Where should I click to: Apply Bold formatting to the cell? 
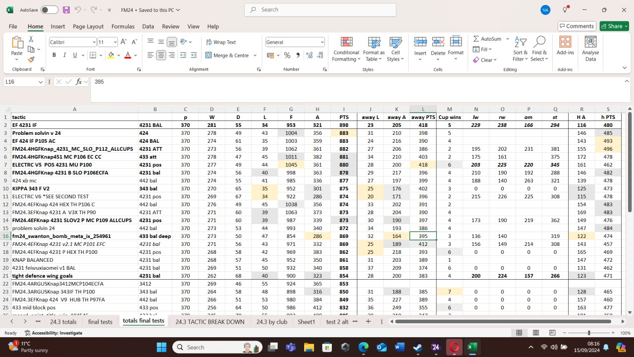[54, 56]
